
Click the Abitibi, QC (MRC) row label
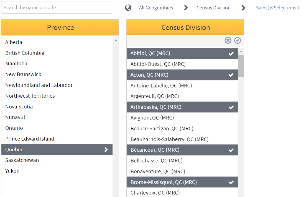pyautogui.click(x=150, y=53)
